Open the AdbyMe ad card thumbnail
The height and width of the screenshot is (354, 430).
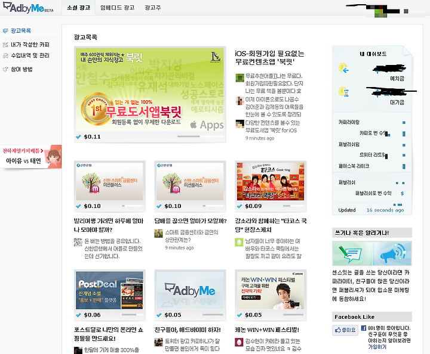point(190,290)
